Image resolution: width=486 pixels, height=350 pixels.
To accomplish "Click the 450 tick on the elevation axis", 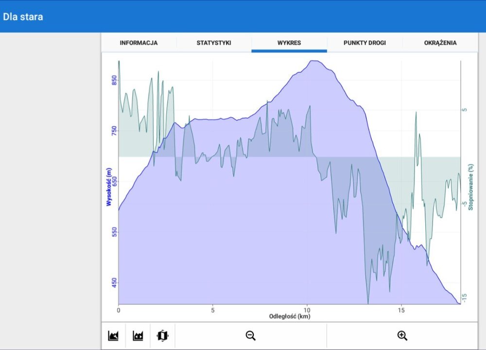I will (x=114, y=283).
